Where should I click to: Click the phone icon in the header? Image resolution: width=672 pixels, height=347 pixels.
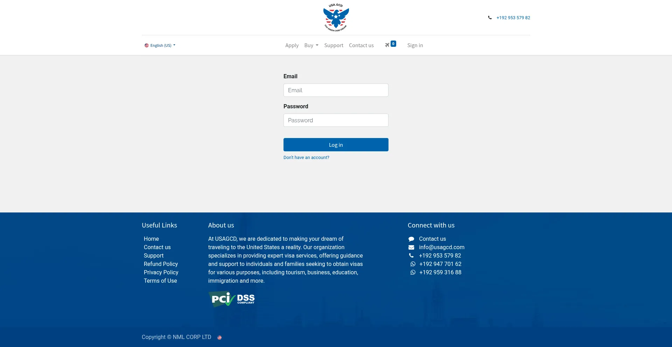coord(490,17)
